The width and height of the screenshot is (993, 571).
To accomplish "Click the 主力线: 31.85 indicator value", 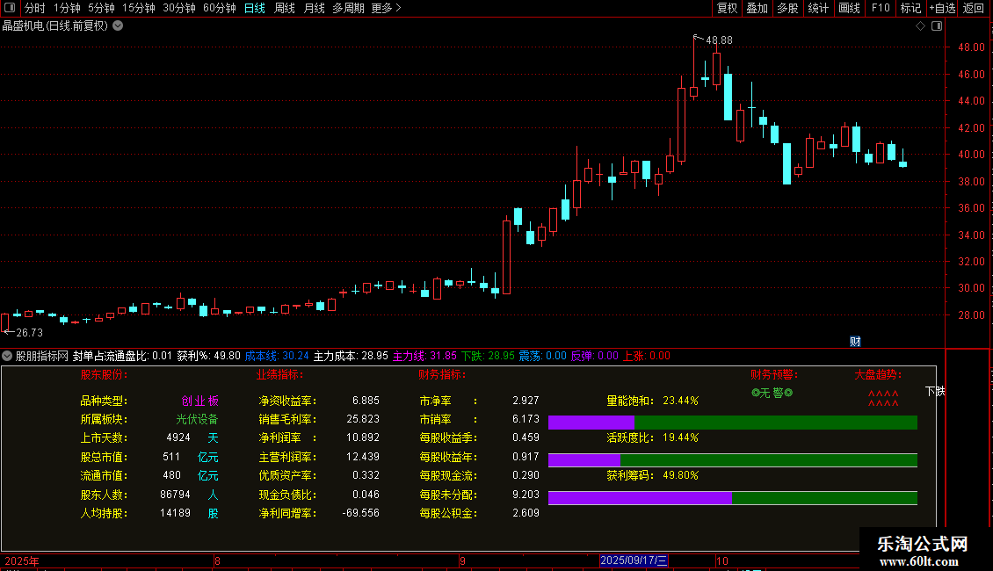I will pos(424,356).
